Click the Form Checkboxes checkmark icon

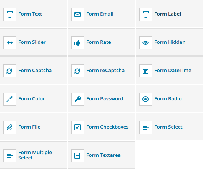(78, 127)
